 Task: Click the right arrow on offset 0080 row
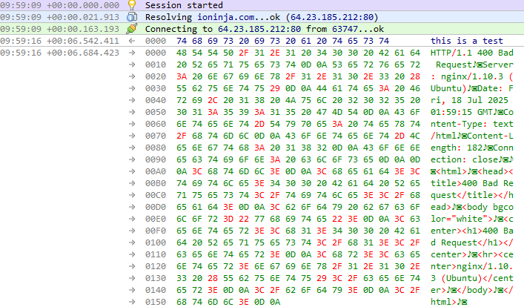click(132, 148)
